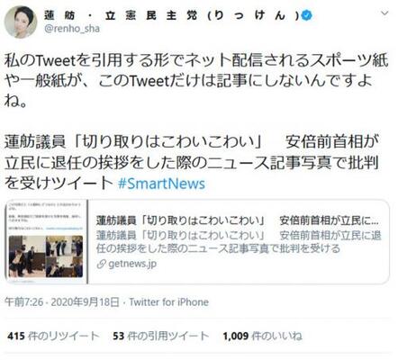398x360 pixels.
Task: Open the link card preview thumbnail
Action: [46, 242]
